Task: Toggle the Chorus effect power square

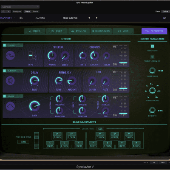Action: point(5,45)
